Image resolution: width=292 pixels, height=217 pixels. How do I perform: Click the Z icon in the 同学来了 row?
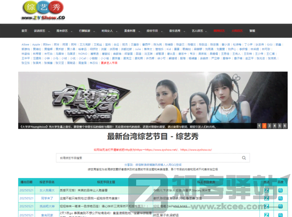click(266, 198)
